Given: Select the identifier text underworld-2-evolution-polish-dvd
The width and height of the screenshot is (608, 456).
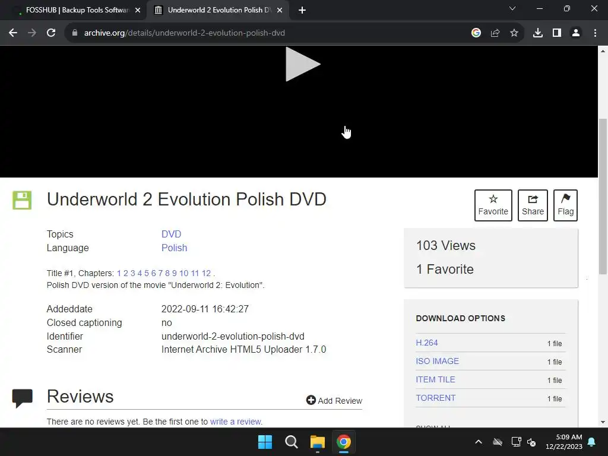Looking at the screenshot, I should tap(233, 336).
